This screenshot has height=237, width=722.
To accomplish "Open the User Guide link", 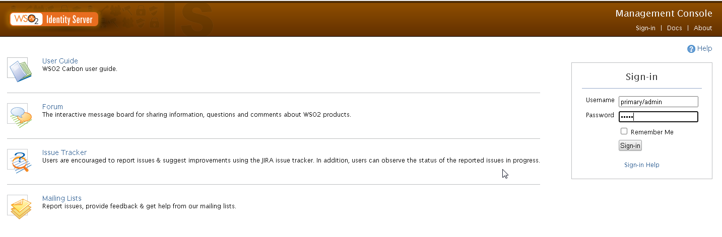I will [60, 61].
